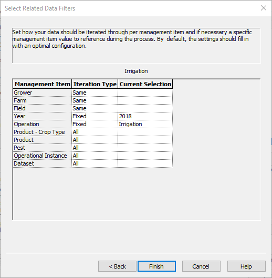The width and height of the screenshot is (272, 278).
Task: Select the Pest management item cell
Action: [x=43, y=148]
